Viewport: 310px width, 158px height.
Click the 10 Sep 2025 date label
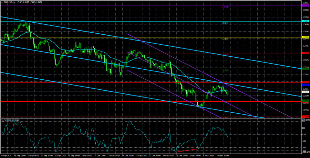6,156
